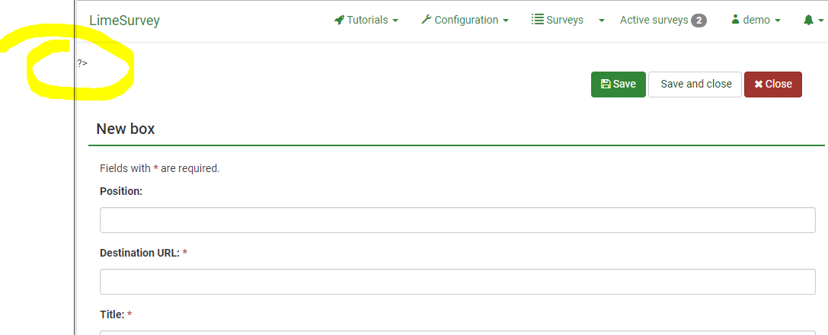
Task: Click the Tutorials menu label
Action: coord(367,21)
